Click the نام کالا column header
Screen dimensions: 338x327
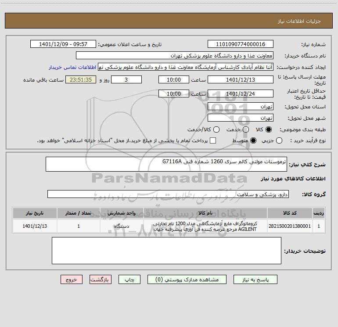pos(205,213)
